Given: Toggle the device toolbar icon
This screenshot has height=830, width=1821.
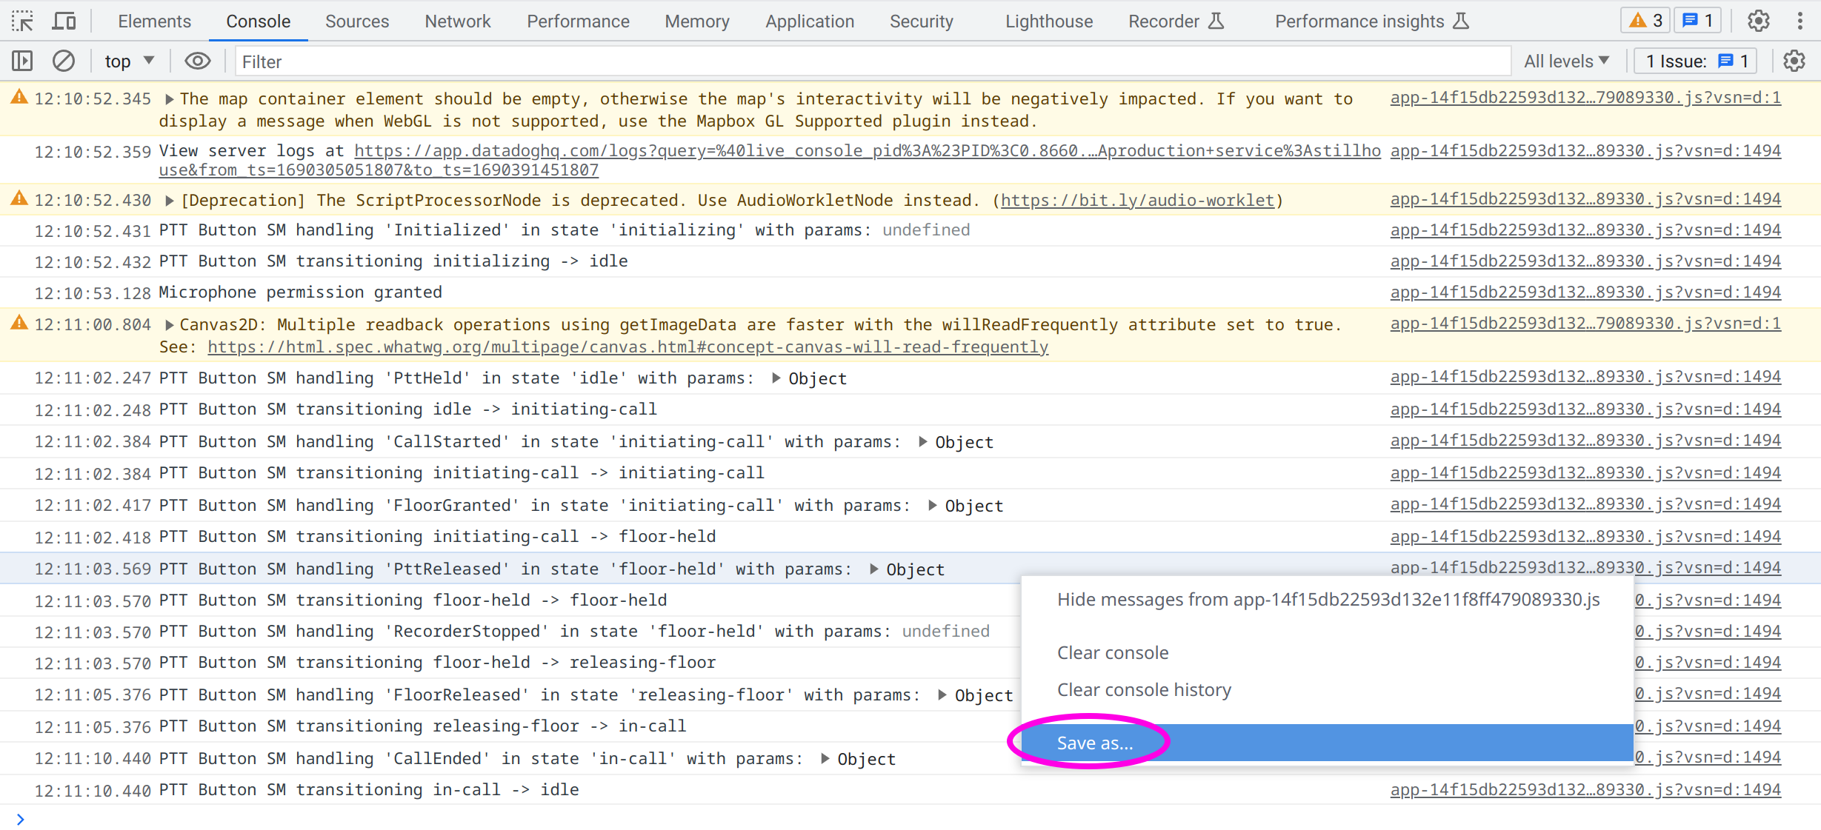Looking at the screenshot, I should click(64, 21).
